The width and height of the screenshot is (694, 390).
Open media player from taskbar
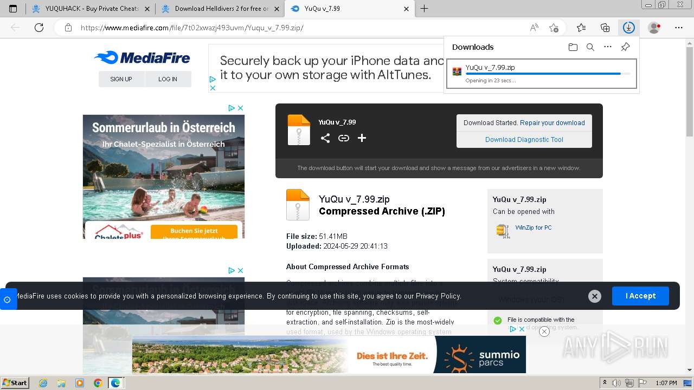80,383
